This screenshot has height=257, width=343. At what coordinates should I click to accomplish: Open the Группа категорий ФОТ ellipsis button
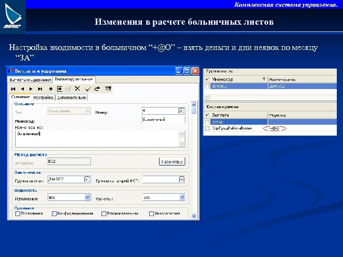click(x=182, y=179)
